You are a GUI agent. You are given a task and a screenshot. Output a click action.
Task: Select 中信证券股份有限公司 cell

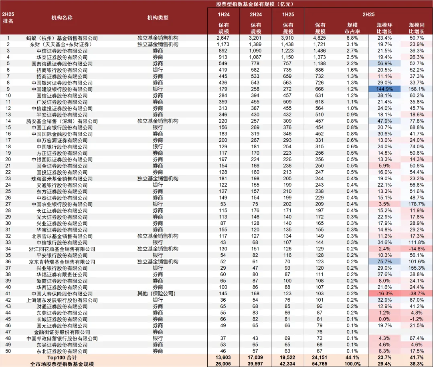(62, 51)
